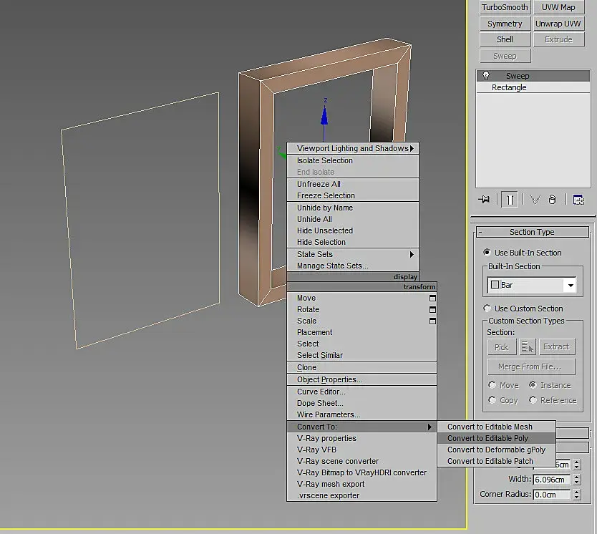
Task: Expand the Convert To submenu arrow
Action: [x=429, y=427]
